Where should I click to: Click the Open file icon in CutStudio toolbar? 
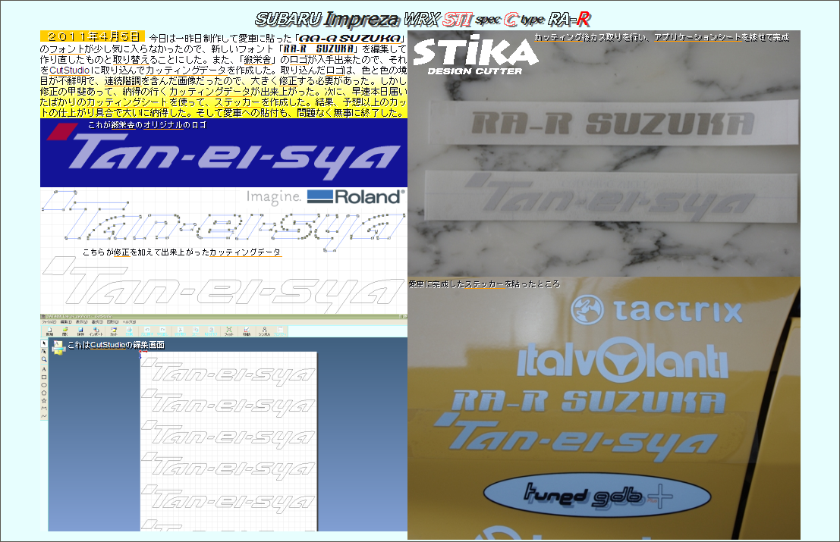[x=64, y=331]
